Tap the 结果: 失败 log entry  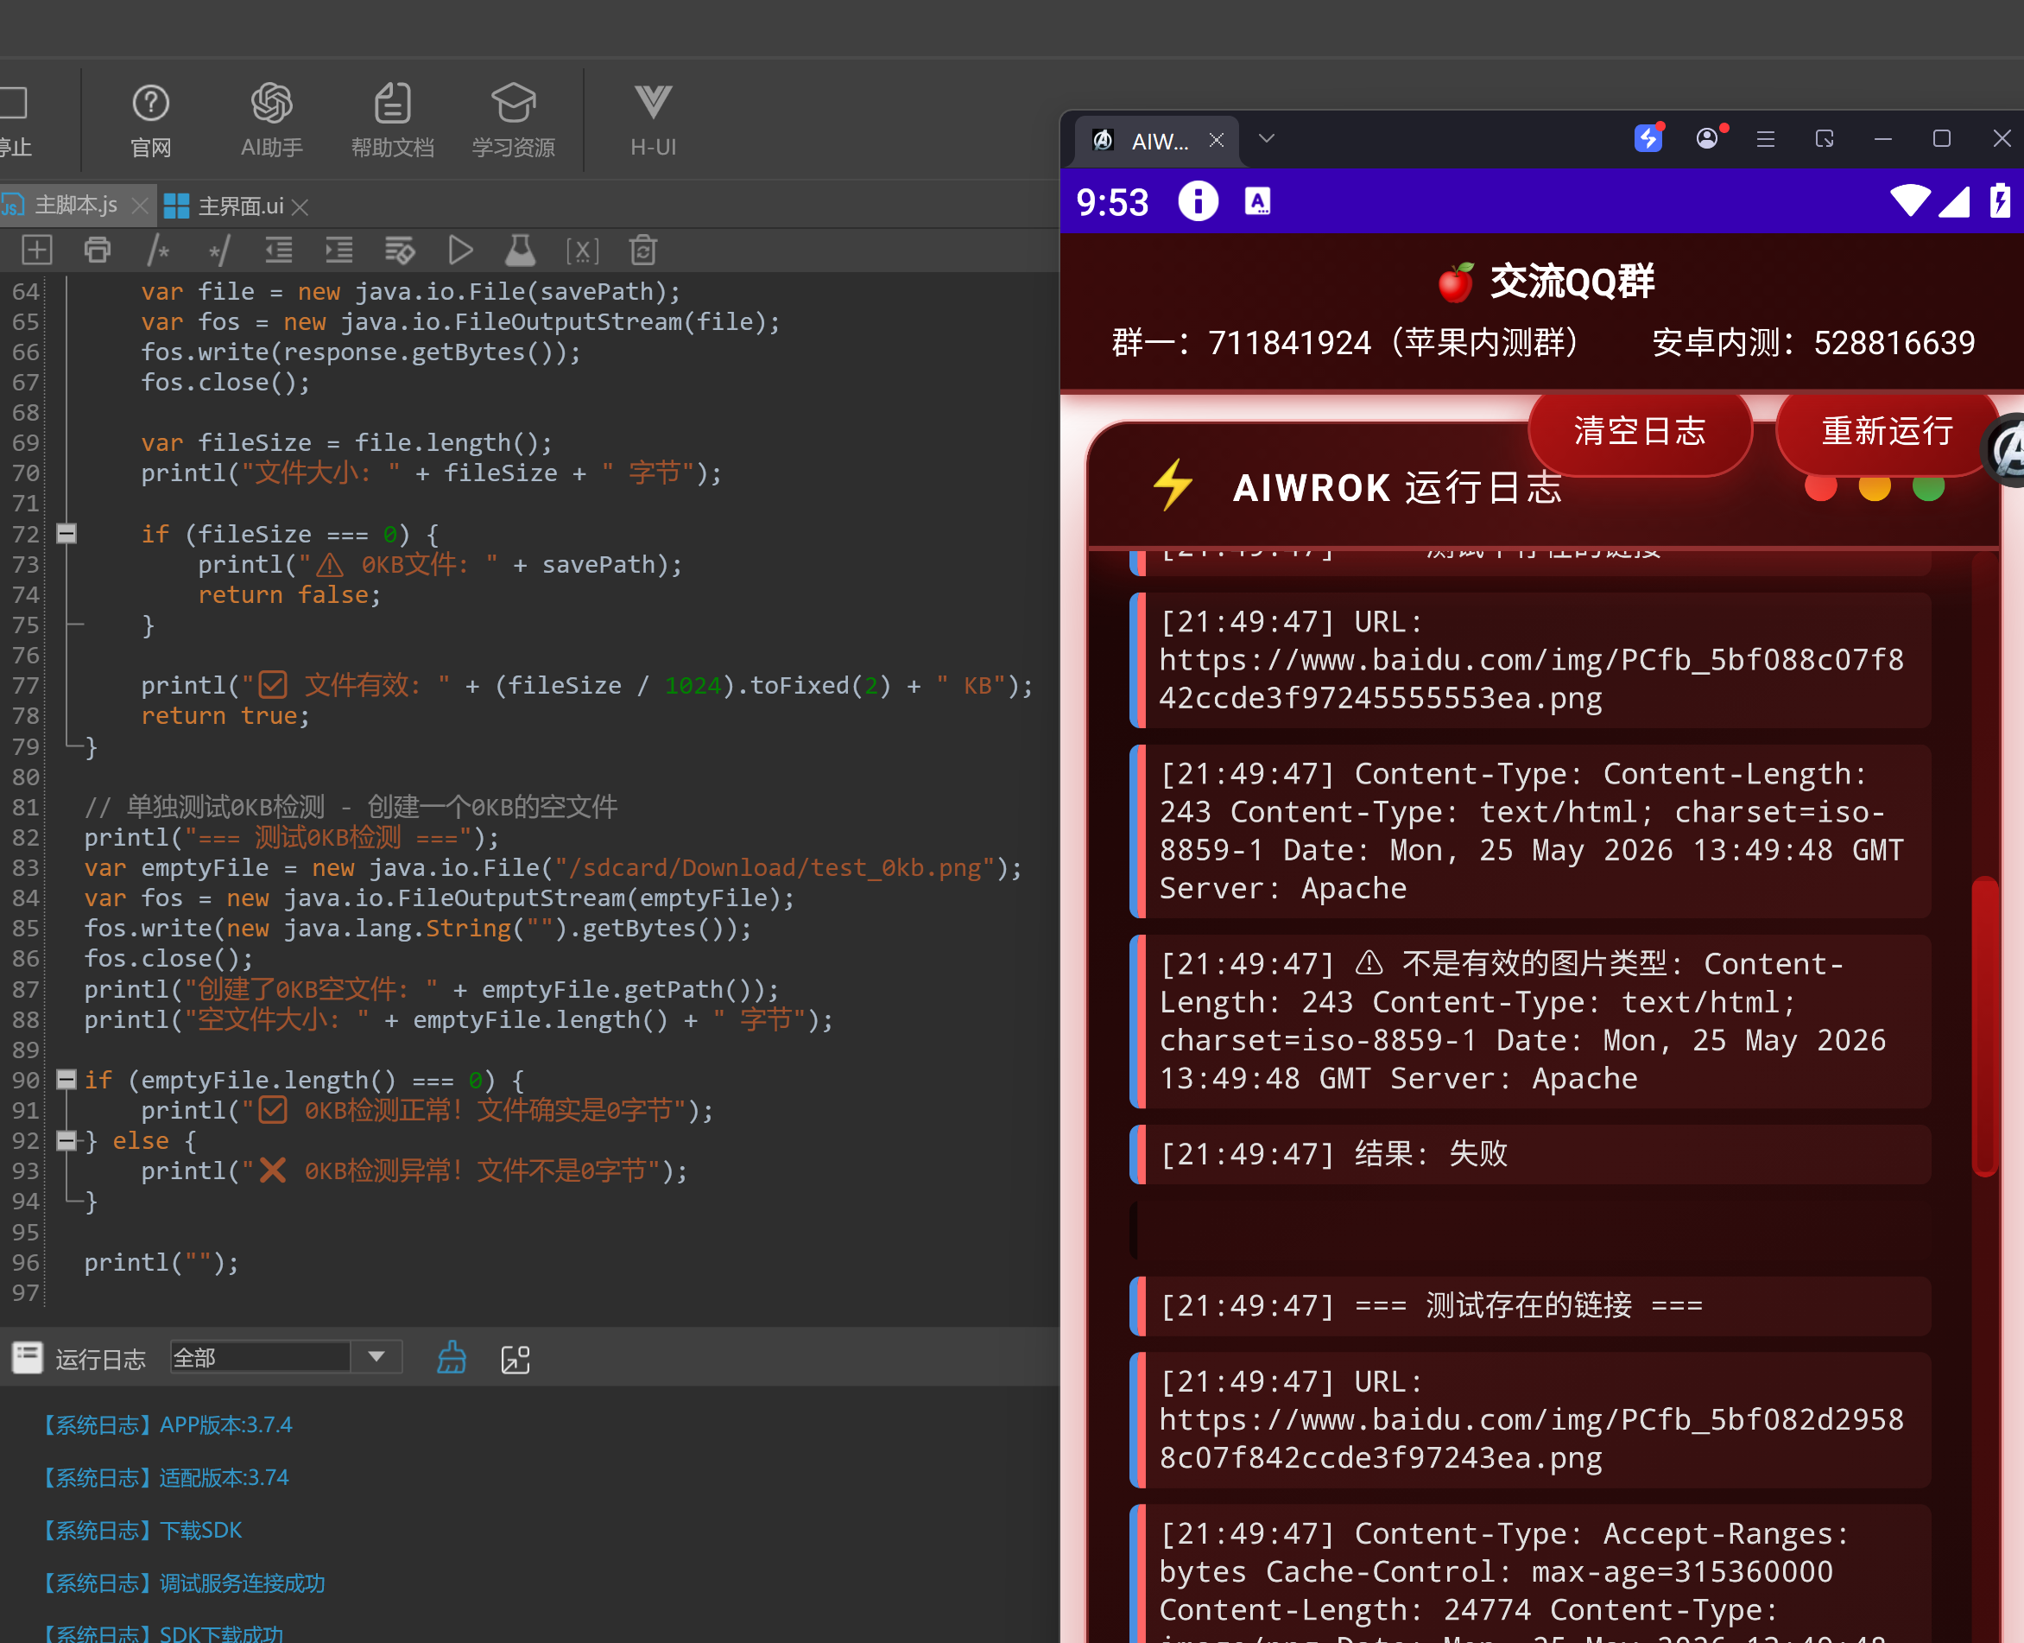pyautogui.click(x=1529, y=1155)
